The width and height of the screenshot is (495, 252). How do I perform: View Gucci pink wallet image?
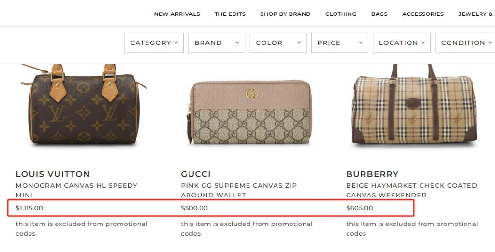click(x=249, y=112)
